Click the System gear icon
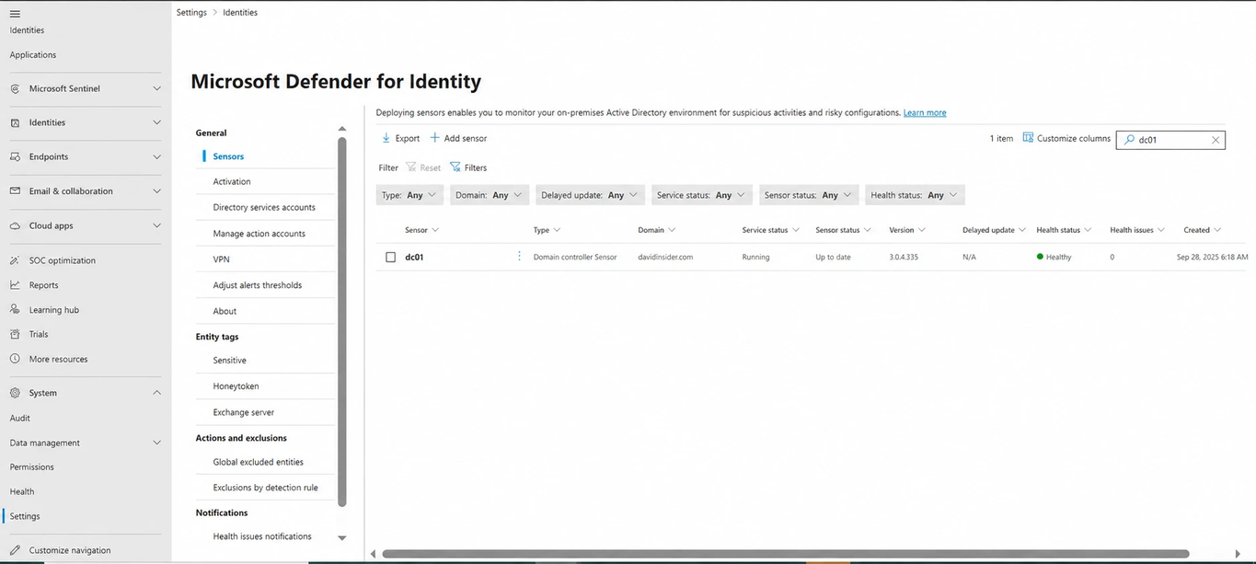Image resolution: width=1256 pixels, height=564 pixels. [x=15, y=393]
